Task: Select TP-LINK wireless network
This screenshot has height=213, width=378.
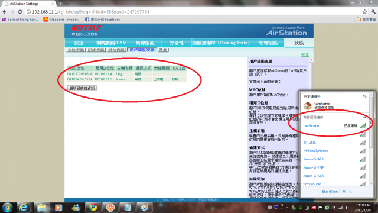Action: [335, 143]
